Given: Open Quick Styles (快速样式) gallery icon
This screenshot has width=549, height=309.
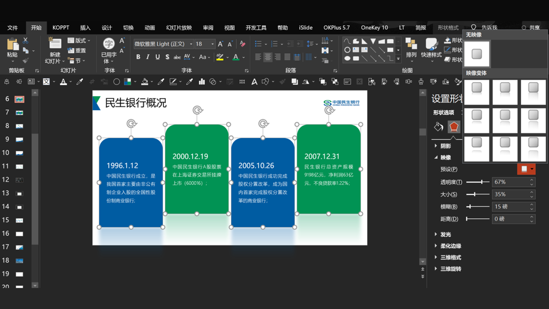Looking at the screenshot, I should [431, 44].
